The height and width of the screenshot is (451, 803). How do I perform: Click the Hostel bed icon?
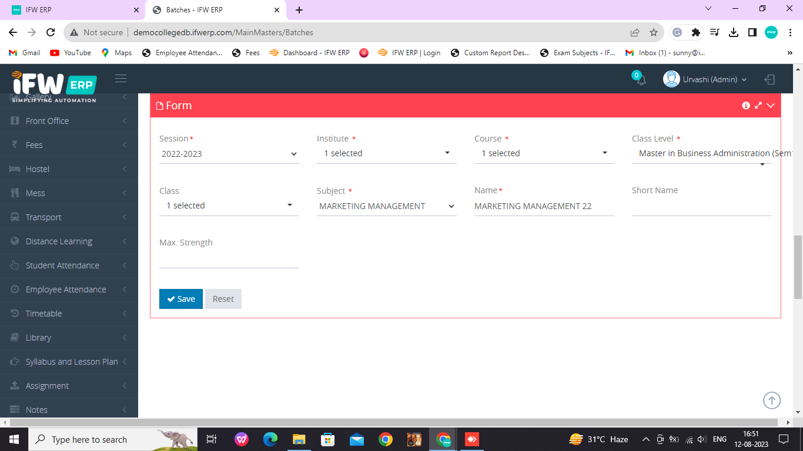click(x=15, y=169)
